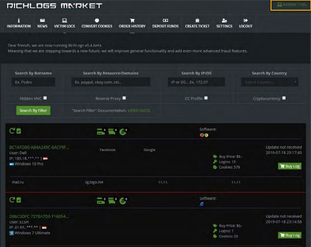
Task: Select the User: ELSH text
Action: coord(19,222)
